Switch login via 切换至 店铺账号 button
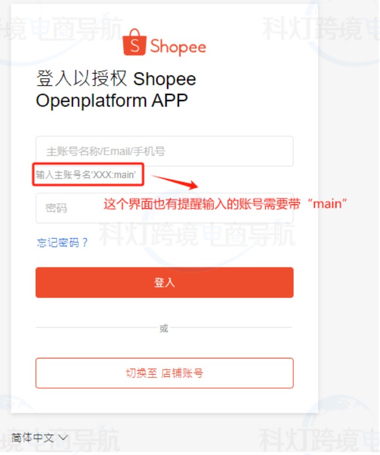380x455 pixels. point(164,373)
